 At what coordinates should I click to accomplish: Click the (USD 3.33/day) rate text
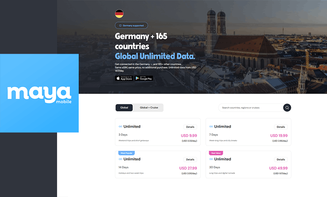(x=189, y=141)
